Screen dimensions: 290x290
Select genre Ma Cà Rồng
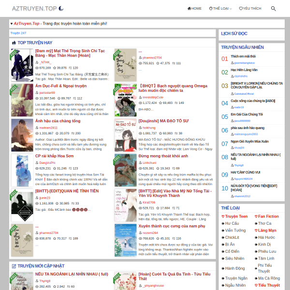pos(269,278)
